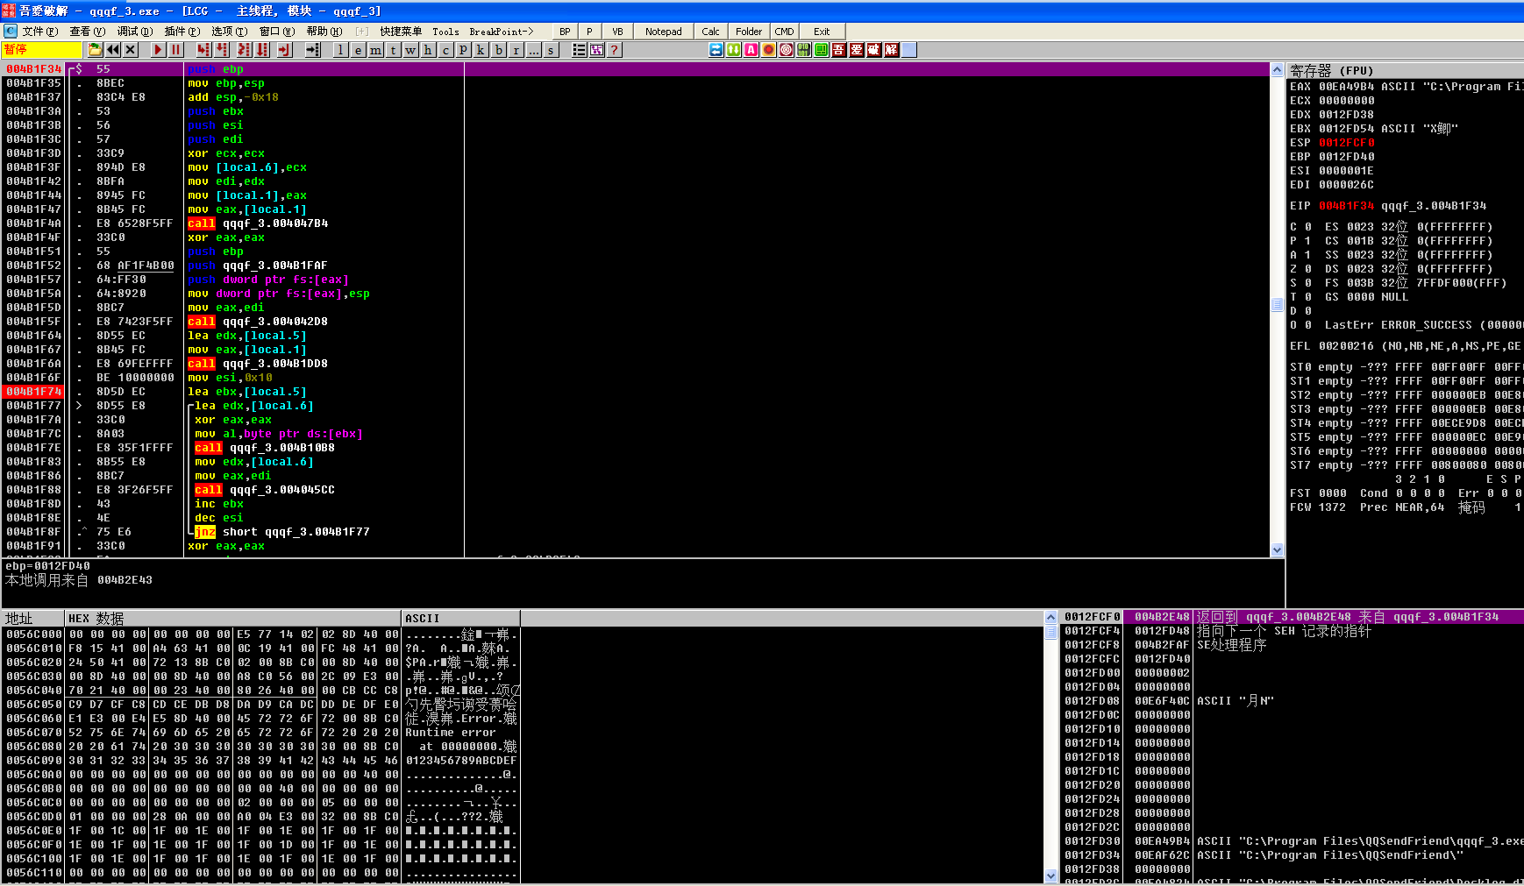This screenshot has height=886, width=1524.
Task: Show threads with the 't' icon
Action: pyautogui.click(x=393, y=50)
